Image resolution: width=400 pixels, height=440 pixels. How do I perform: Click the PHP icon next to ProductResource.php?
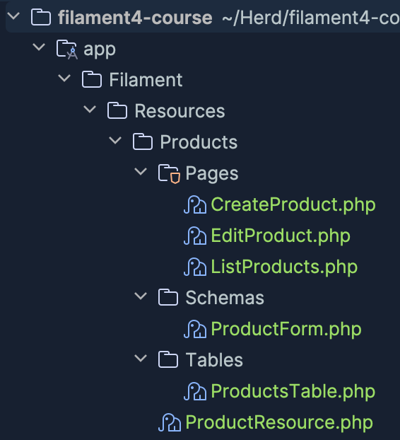(170, 422)
